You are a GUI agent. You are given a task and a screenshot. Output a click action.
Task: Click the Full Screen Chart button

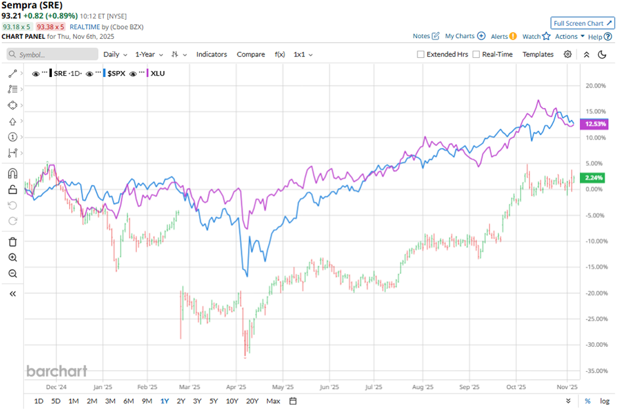click(582, 23)
